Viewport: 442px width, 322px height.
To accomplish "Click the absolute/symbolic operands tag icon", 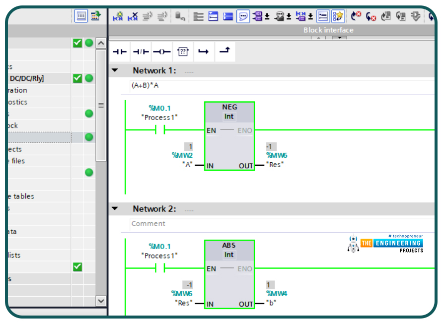I will point(257,16).
